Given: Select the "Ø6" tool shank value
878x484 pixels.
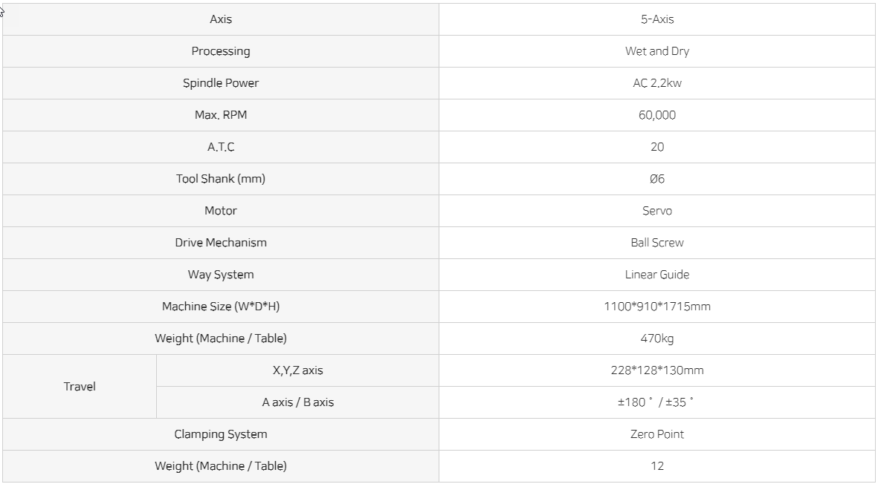Looking at the screenshot, I should 657,179.
